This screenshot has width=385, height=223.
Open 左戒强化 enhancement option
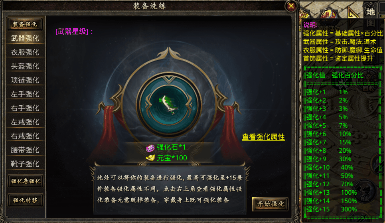click(x=25, y=122)
